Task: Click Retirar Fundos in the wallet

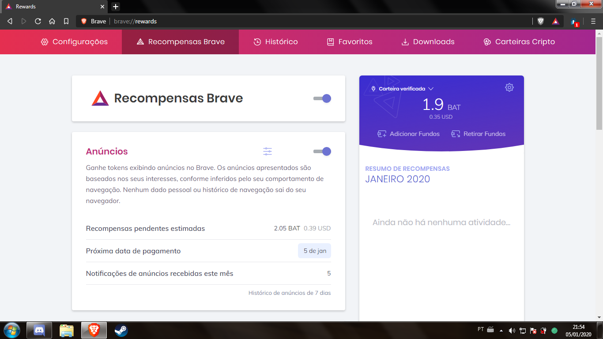Action: [x=479, y=134]
